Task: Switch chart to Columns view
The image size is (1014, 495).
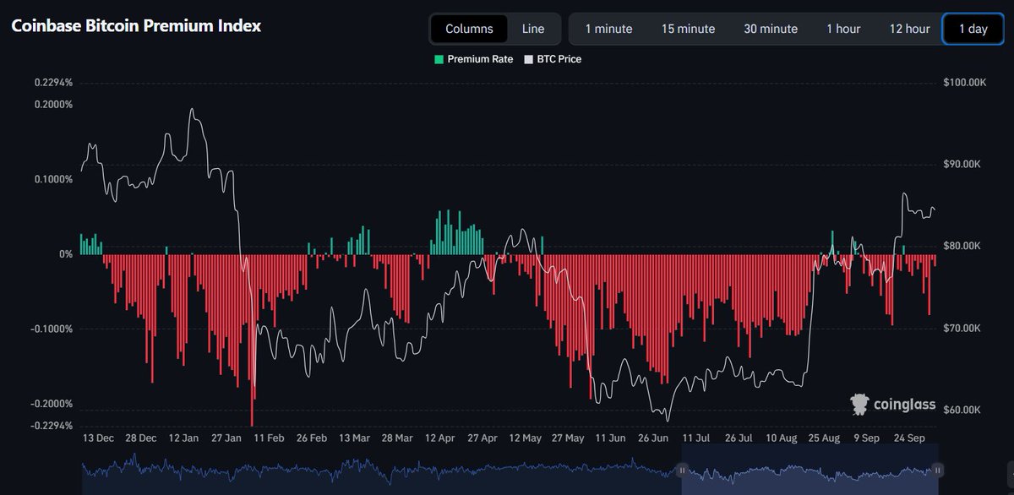Action: click(469, 29)
